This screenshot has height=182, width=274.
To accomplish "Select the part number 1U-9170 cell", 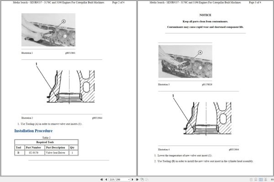I will [x=34, y=153].
